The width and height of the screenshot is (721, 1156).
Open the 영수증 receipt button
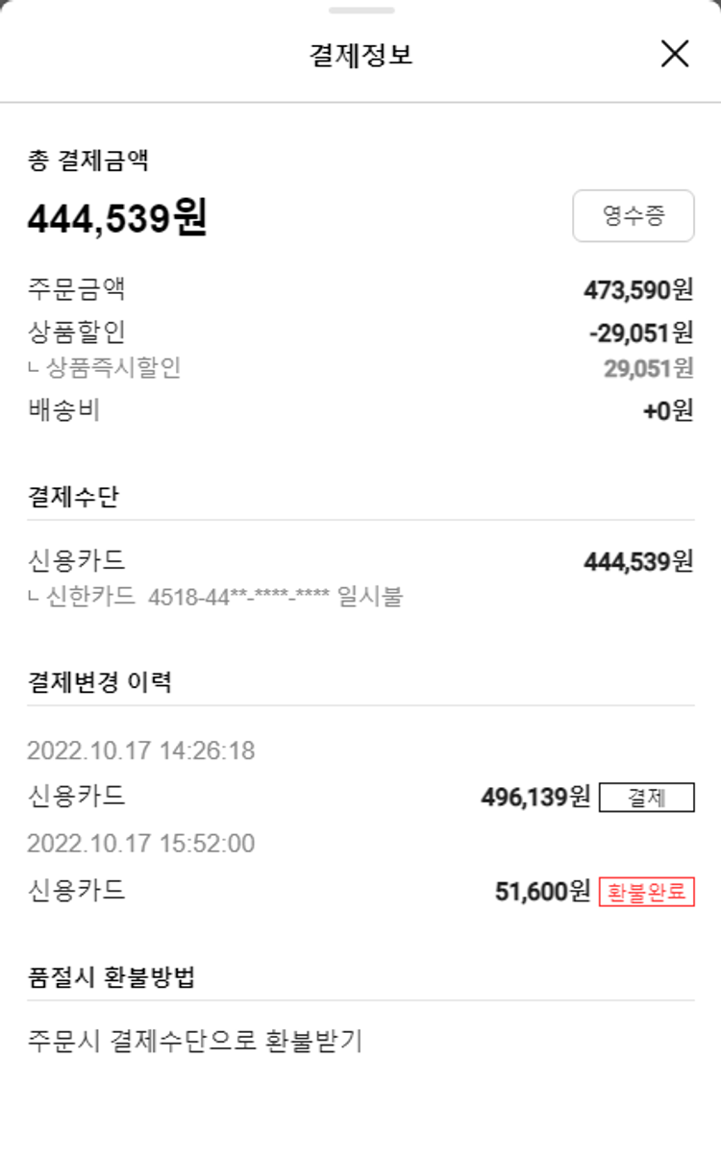click(634, 215)
